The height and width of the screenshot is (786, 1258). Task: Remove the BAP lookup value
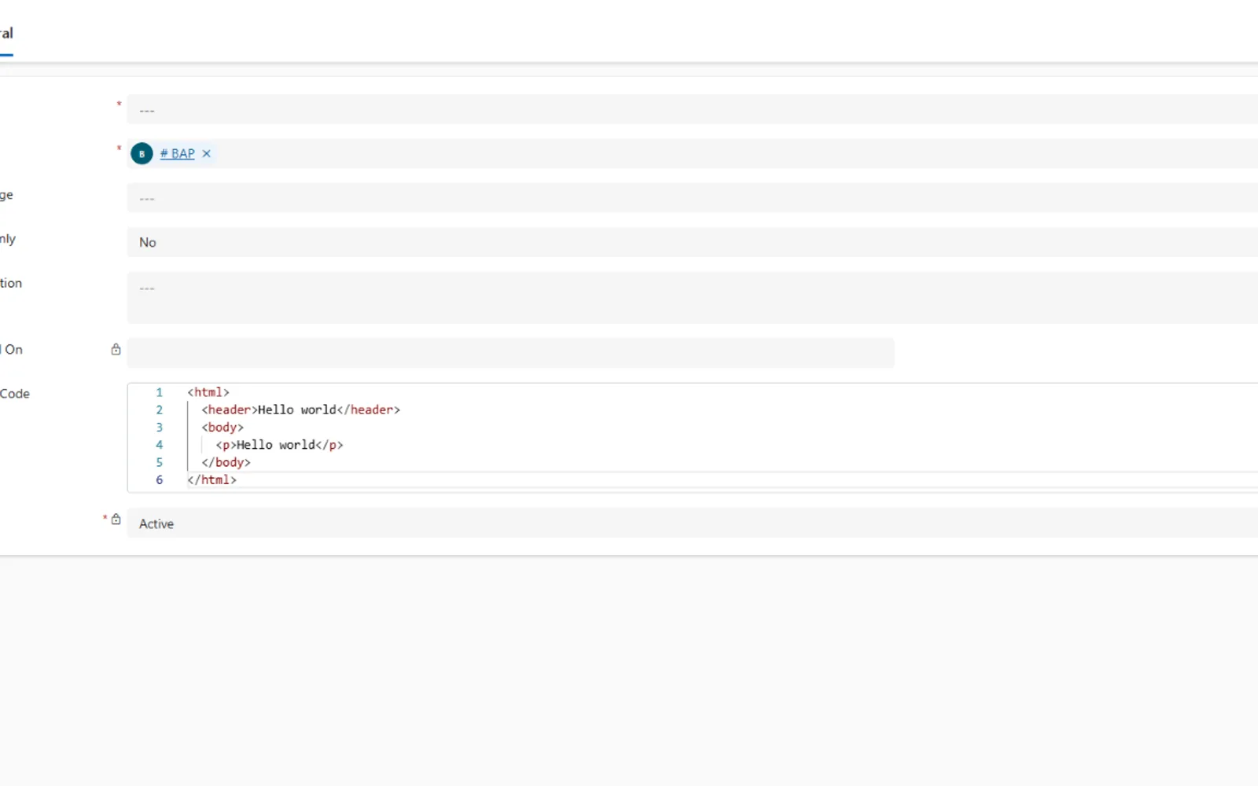pos(206,154)
